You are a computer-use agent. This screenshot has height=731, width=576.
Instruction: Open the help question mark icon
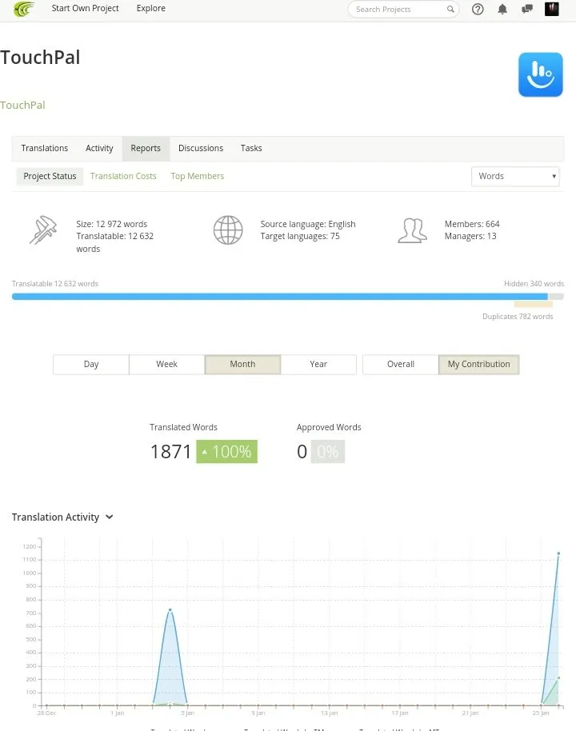coord(478,10)
